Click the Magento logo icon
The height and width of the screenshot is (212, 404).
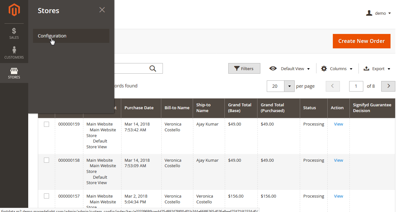pos(14,10)
